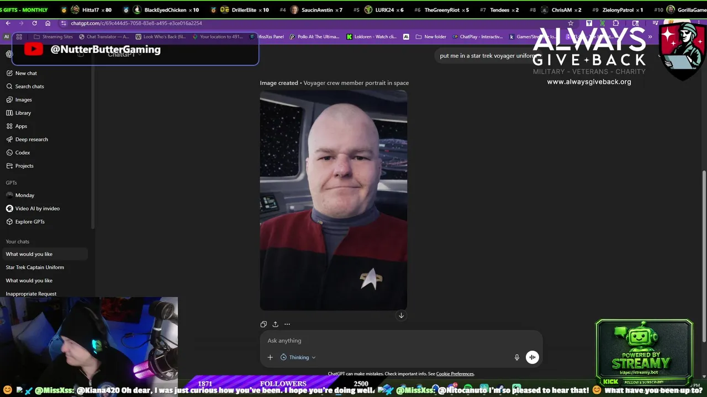Open site information icon beside the URL

64,23
